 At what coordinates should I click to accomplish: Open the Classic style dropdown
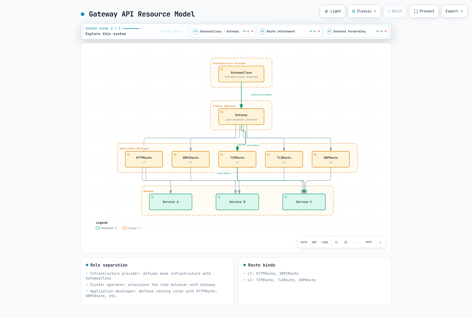pyautogui.click(x=364, y=11)
